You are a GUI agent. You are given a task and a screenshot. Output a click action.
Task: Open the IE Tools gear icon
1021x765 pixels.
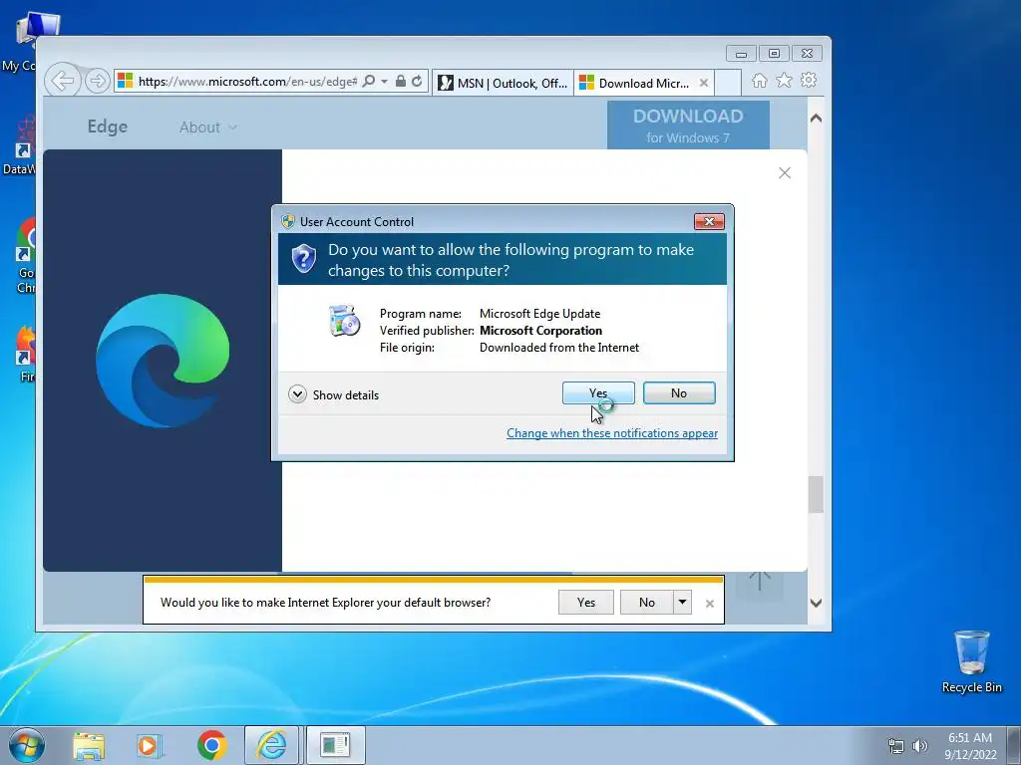(809, 80)
